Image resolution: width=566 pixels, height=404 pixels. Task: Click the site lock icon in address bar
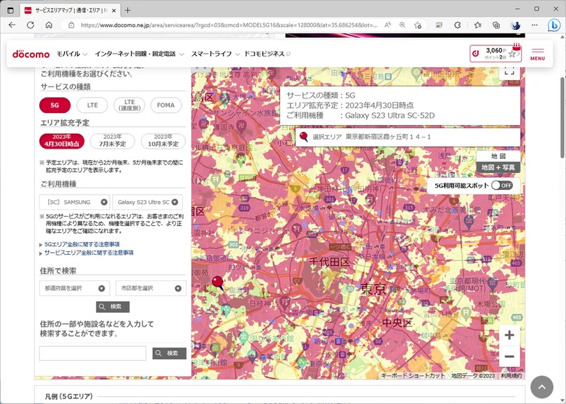[71, 25]
